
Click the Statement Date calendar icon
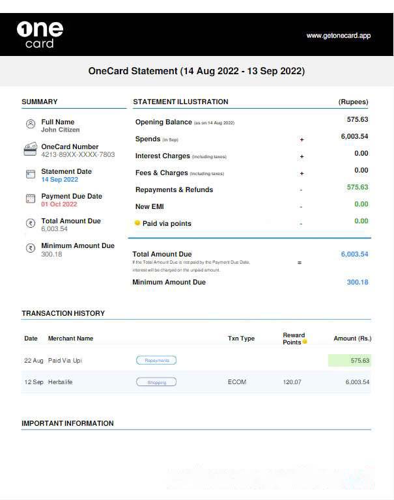pos(30,174)
